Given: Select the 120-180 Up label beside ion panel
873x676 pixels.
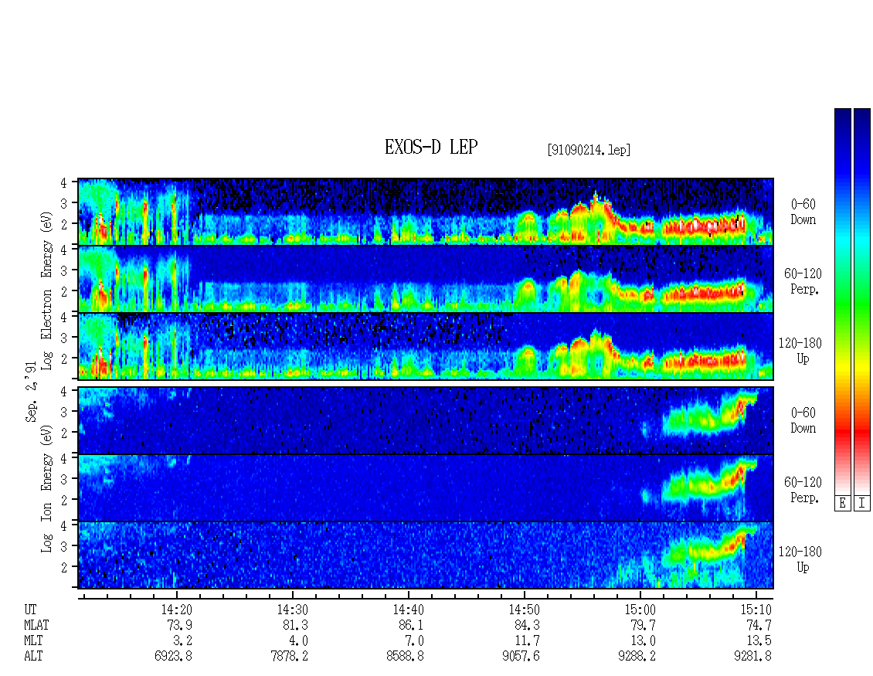Looking at the screenshot, I should pos(800,559).
